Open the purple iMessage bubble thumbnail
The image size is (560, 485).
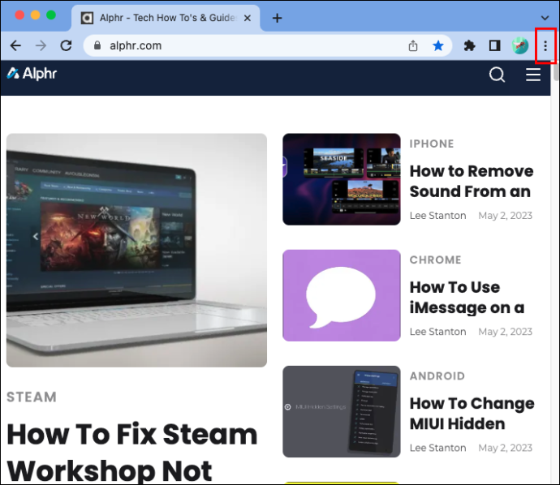[342, 295]
